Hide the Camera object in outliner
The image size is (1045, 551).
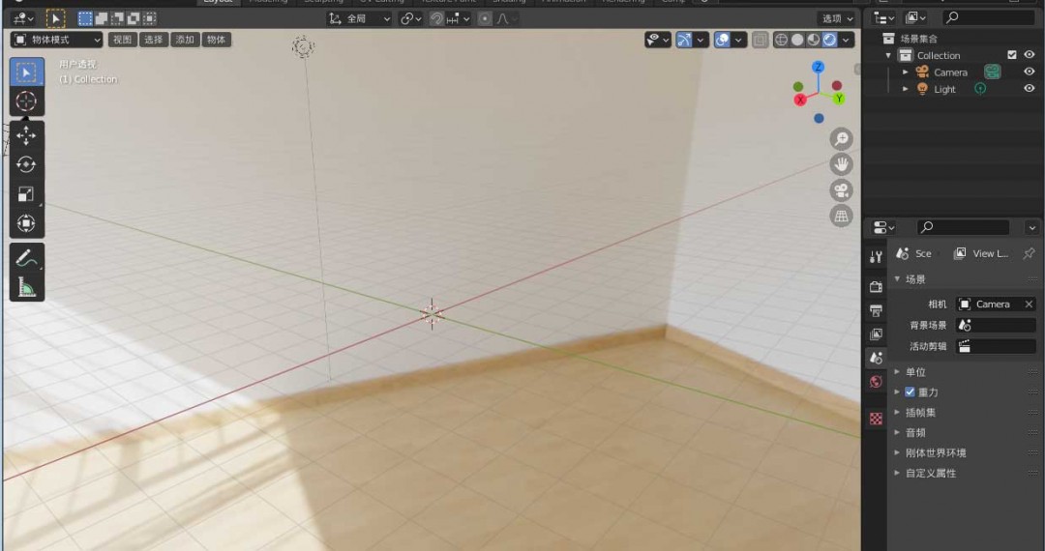tap(1029, 72)
